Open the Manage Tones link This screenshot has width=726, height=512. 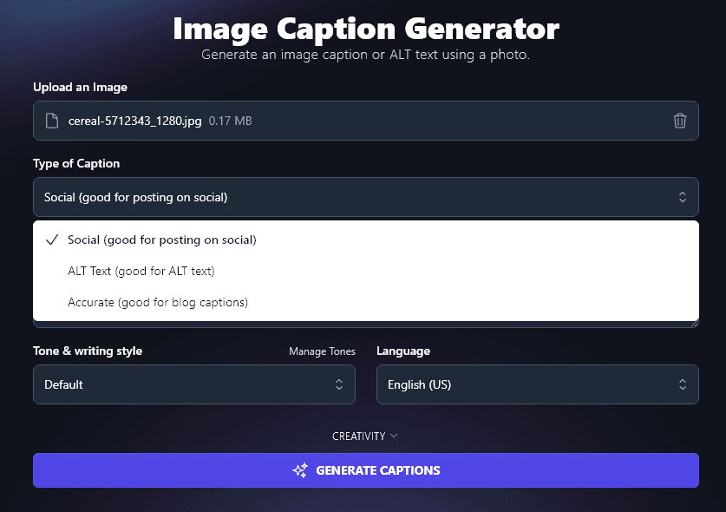[322, 351]
